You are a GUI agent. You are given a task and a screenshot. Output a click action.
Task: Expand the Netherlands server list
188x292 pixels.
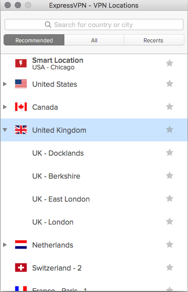(5, 245)
